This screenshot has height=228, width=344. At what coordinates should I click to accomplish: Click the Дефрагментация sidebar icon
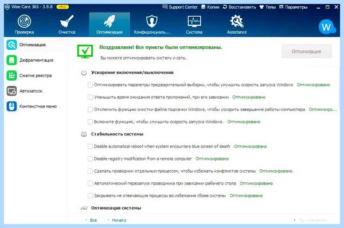11,60
